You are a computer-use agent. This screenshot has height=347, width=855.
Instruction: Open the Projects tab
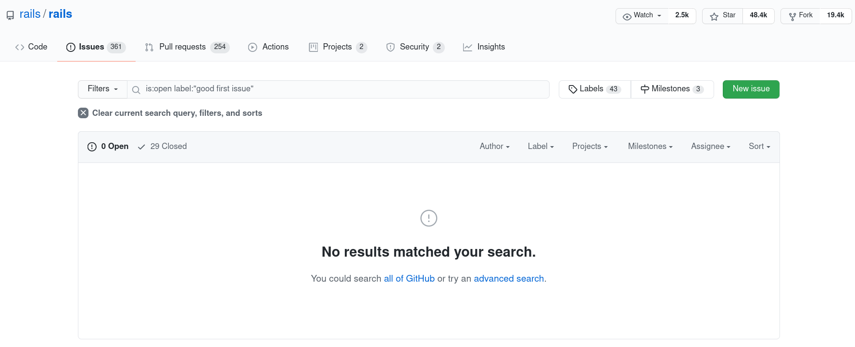338,47
